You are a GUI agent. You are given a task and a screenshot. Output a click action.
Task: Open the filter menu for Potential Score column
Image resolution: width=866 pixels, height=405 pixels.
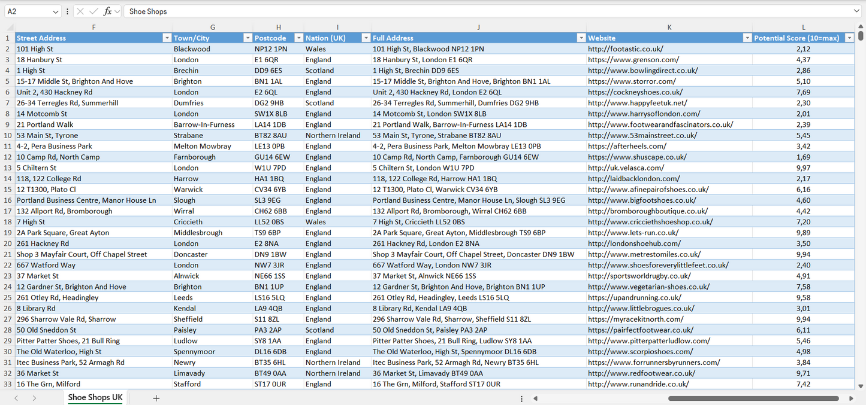[x=849, y=37]
